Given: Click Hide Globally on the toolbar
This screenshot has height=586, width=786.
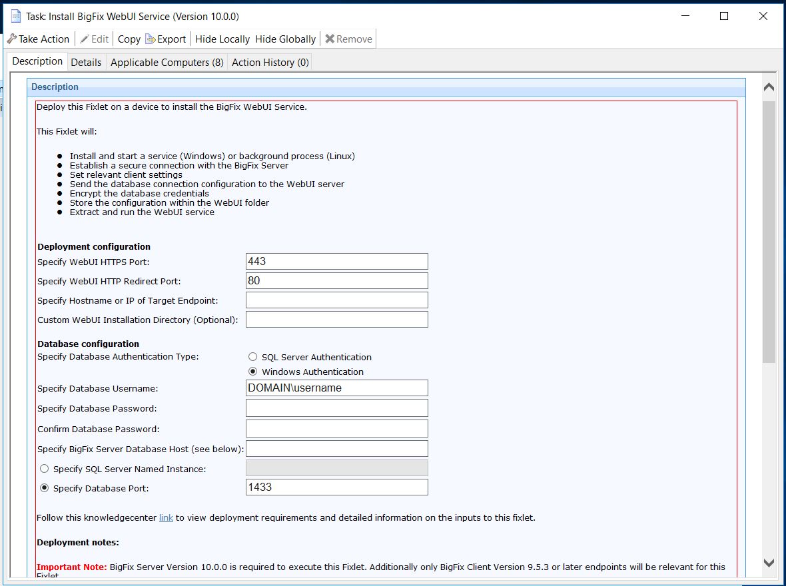Looking at the screenshot, I should click(285, 39).
